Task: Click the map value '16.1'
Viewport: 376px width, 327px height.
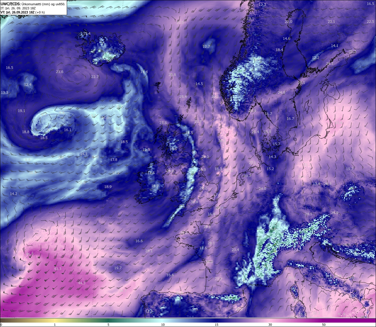Action: point(68,130)
